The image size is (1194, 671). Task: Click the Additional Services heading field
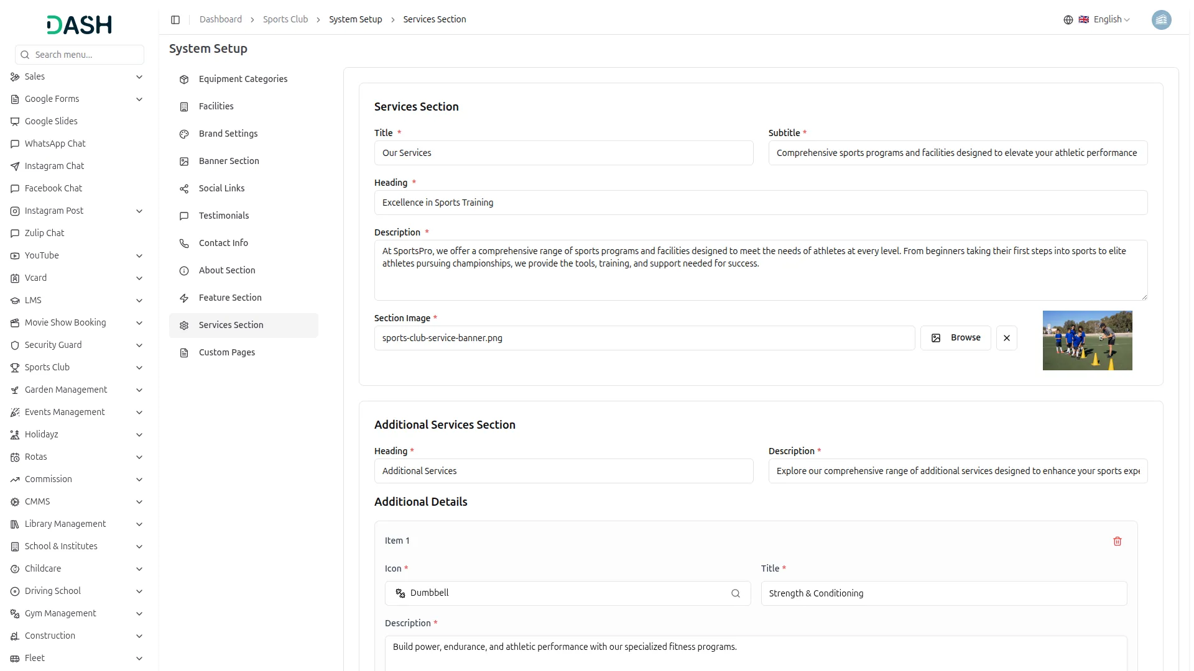click(x=563, y=471)
